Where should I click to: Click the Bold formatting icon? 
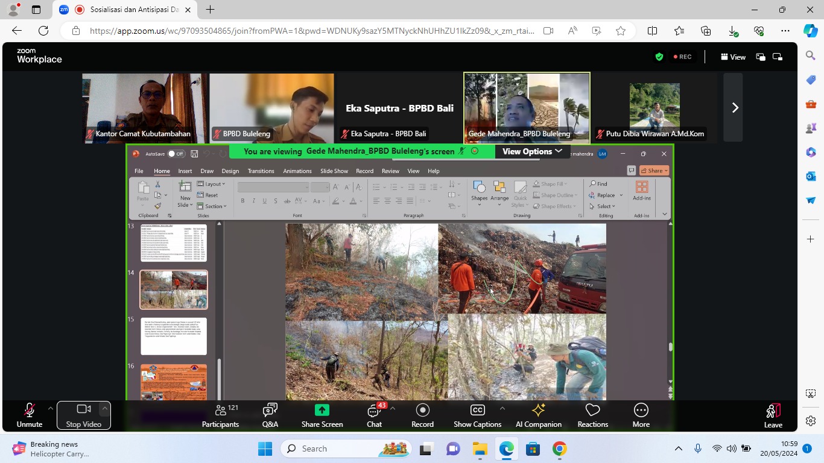(242, 201)
